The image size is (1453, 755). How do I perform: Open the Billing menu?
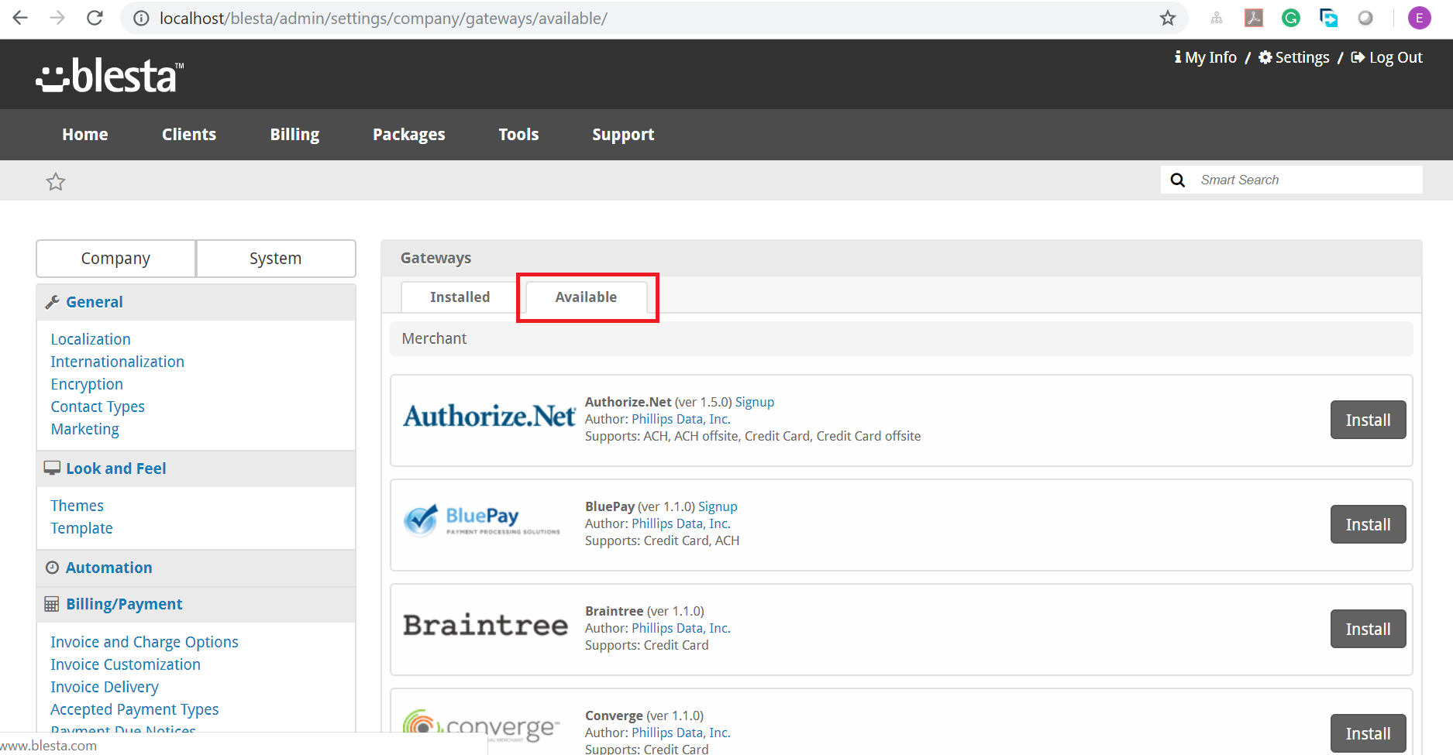pyautogui.click(x=294, y=135)
